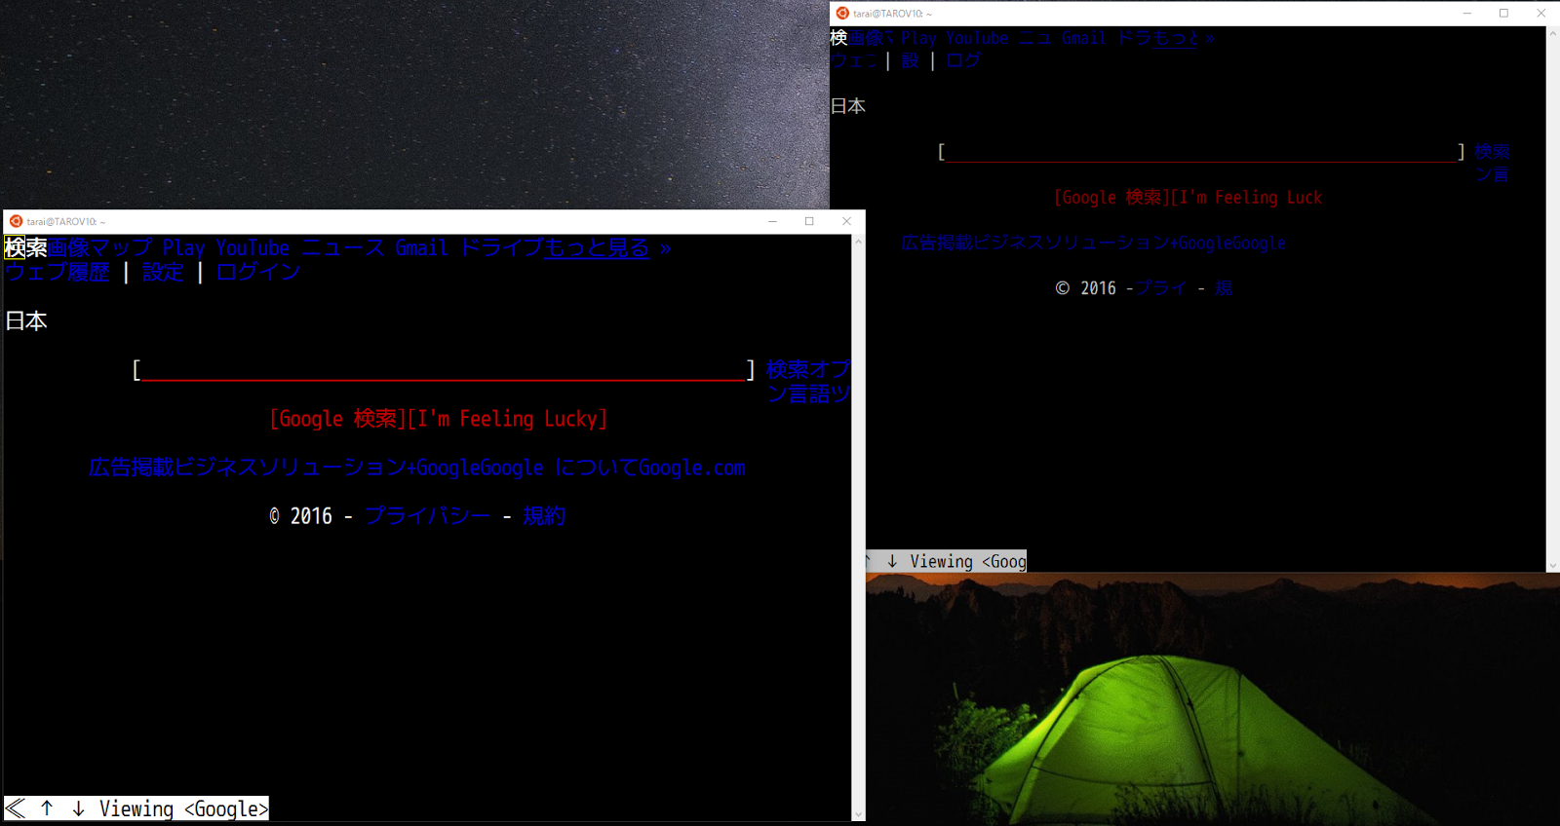The image size is (1560, 826).
Task: Click [Google 検索] button in front window
Action: tap(337, 419)
